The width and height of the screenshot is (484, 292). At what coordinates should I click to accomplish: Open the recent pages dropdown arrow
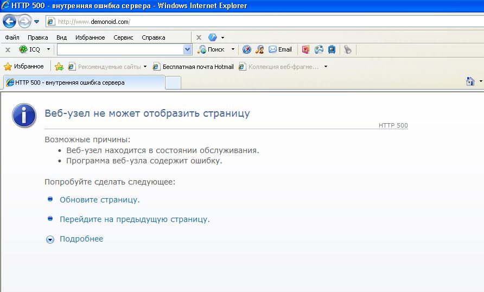[x=36, y=22]
